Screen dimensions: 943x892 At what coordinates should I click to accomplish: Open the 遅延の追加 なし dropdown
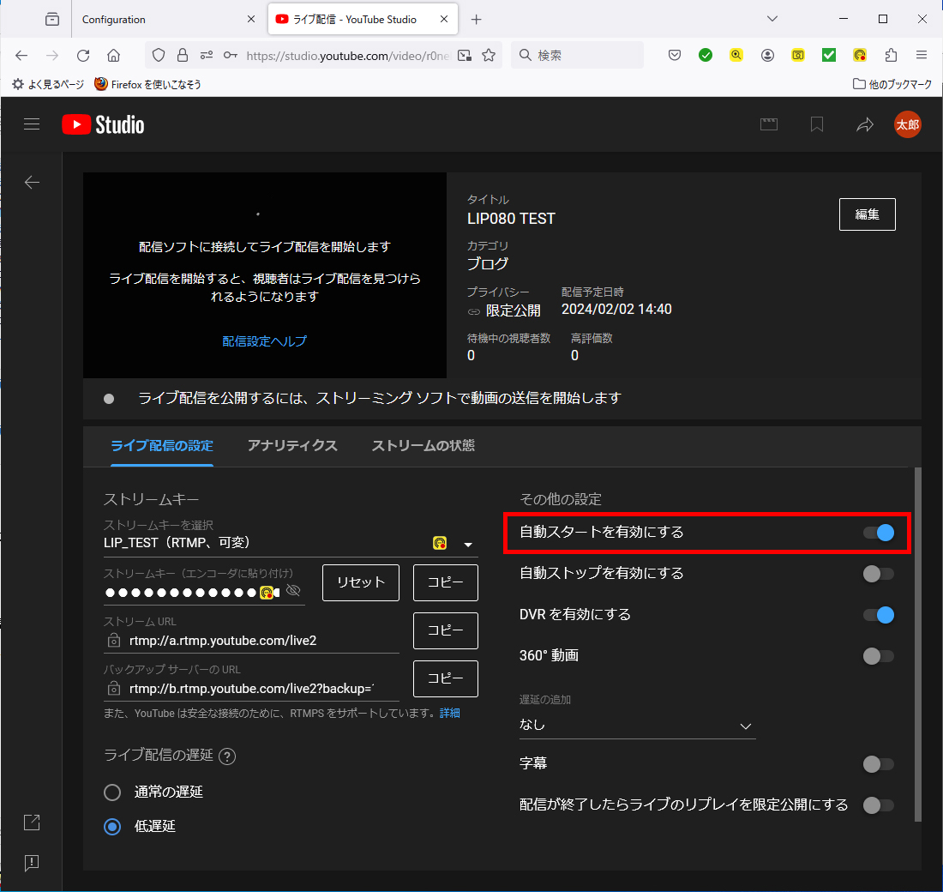click(637, 726)
